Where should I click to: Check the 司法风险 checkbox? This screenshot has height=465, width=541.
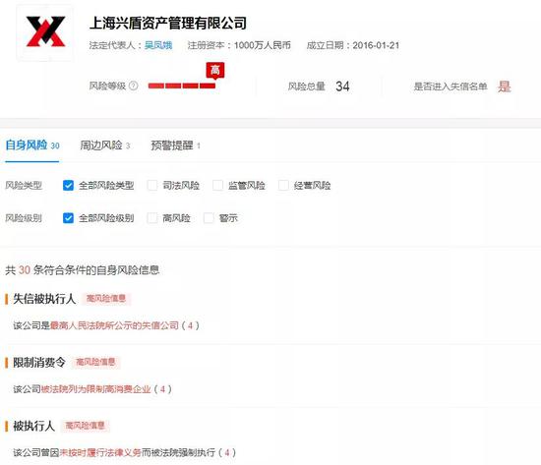pyautogui.click(x=152, y=185)
